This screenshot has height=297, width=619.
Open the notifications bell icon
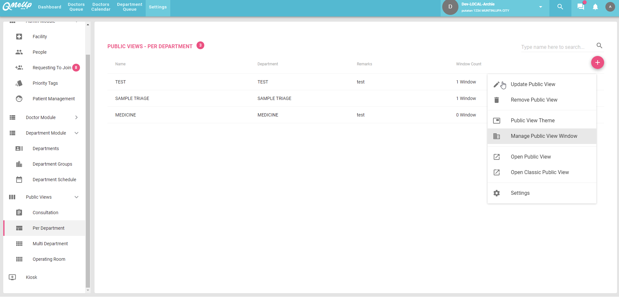coord(595,7)
